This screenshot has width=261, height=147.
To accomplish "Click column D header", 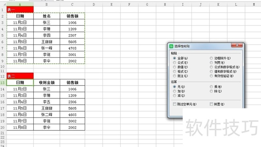I will tap(94, 4).
